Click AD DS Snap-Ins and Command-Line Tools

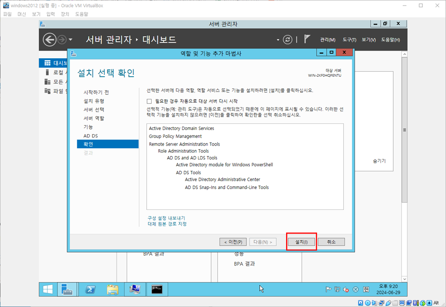pos(227,188)
